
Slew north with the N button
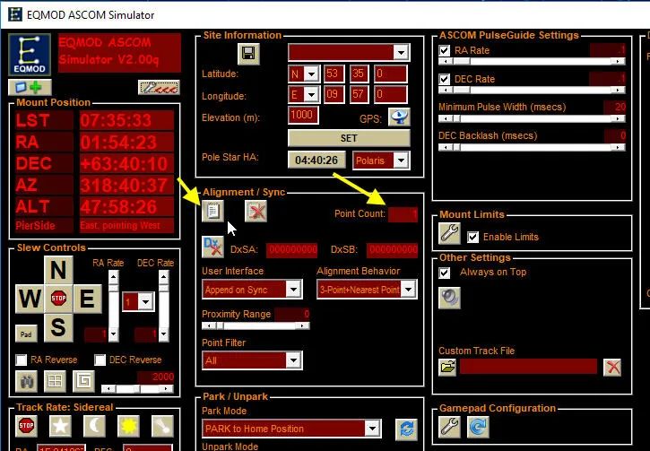59,270
